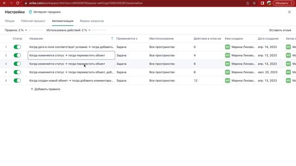Disable rule 1 status toggle

(x=17, y=47)
